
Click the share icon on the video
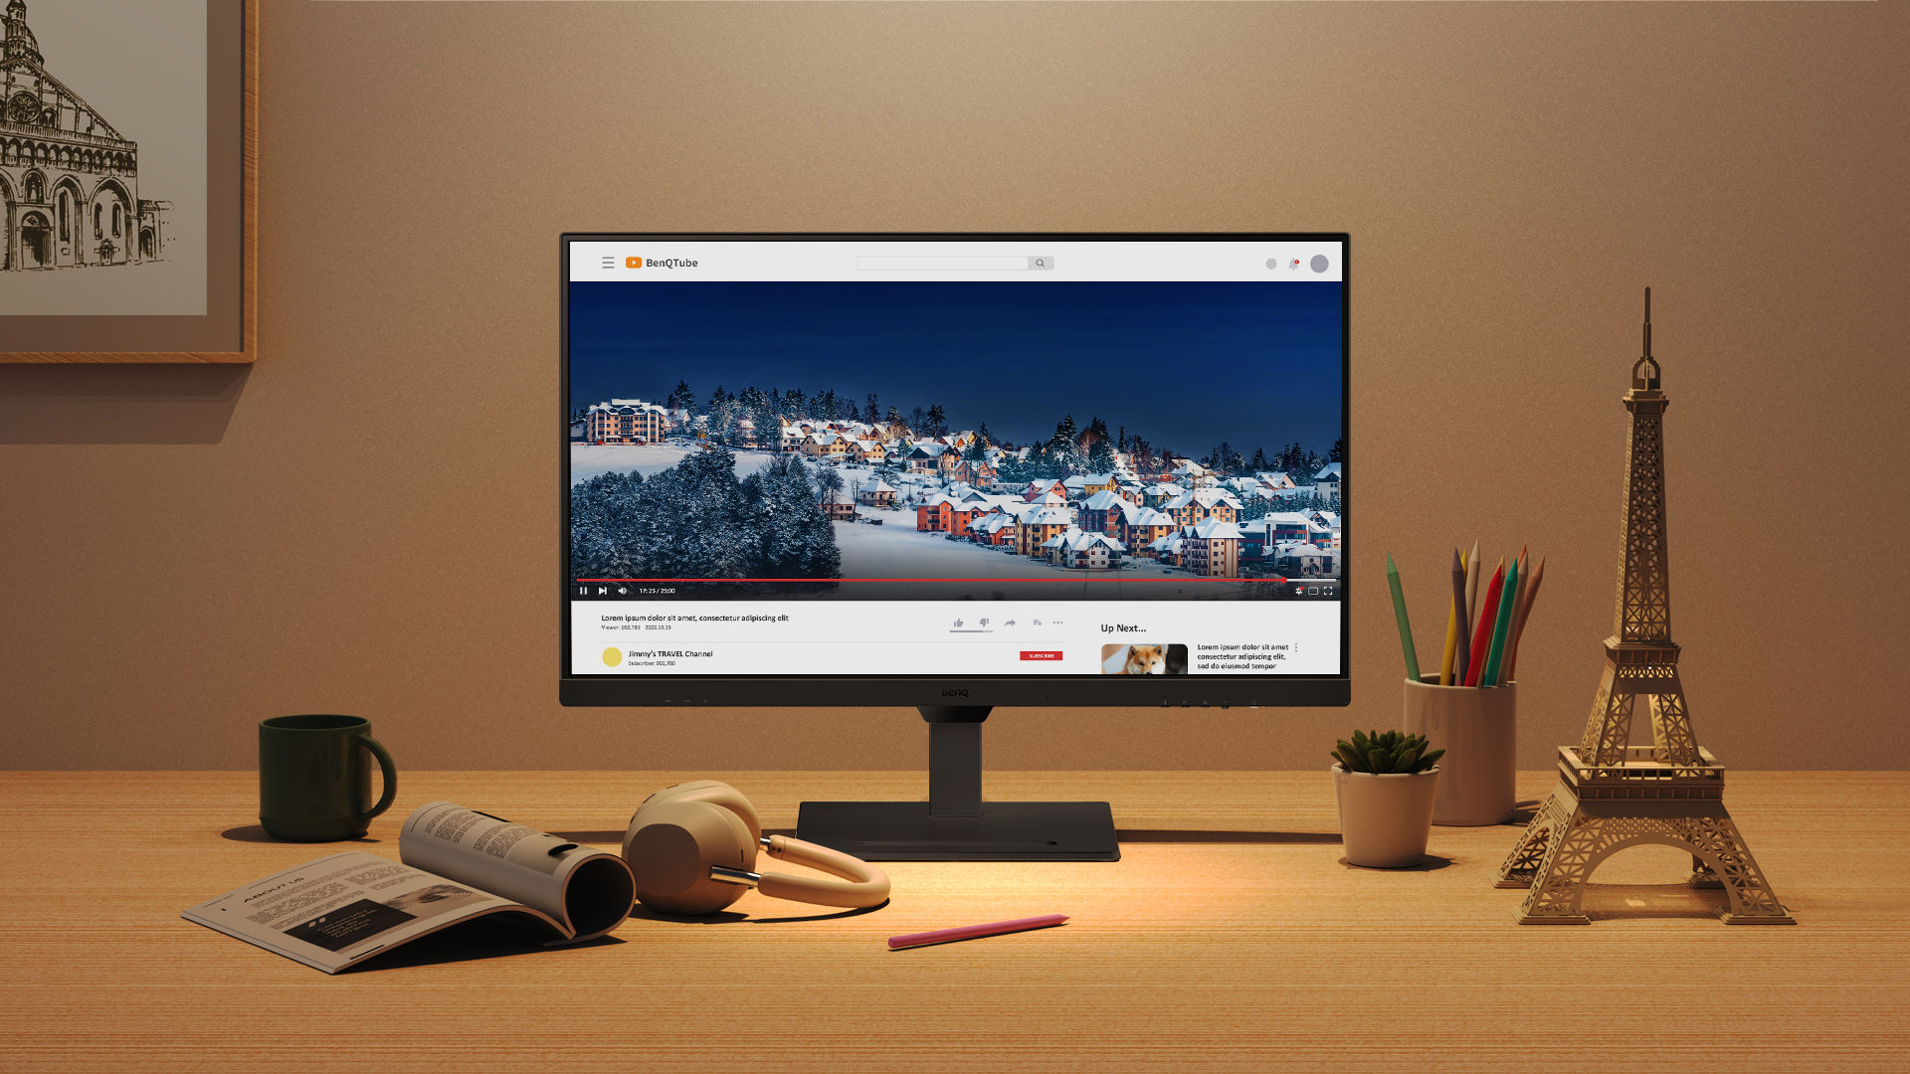1009,622
